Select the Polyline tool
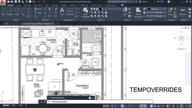 [x=10, y=11]
